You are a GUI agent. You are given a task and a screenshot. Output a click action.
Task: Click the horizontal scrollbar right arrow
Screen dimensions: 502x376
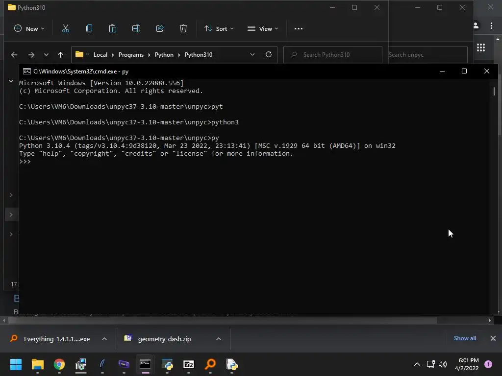(x=490, y=320)
